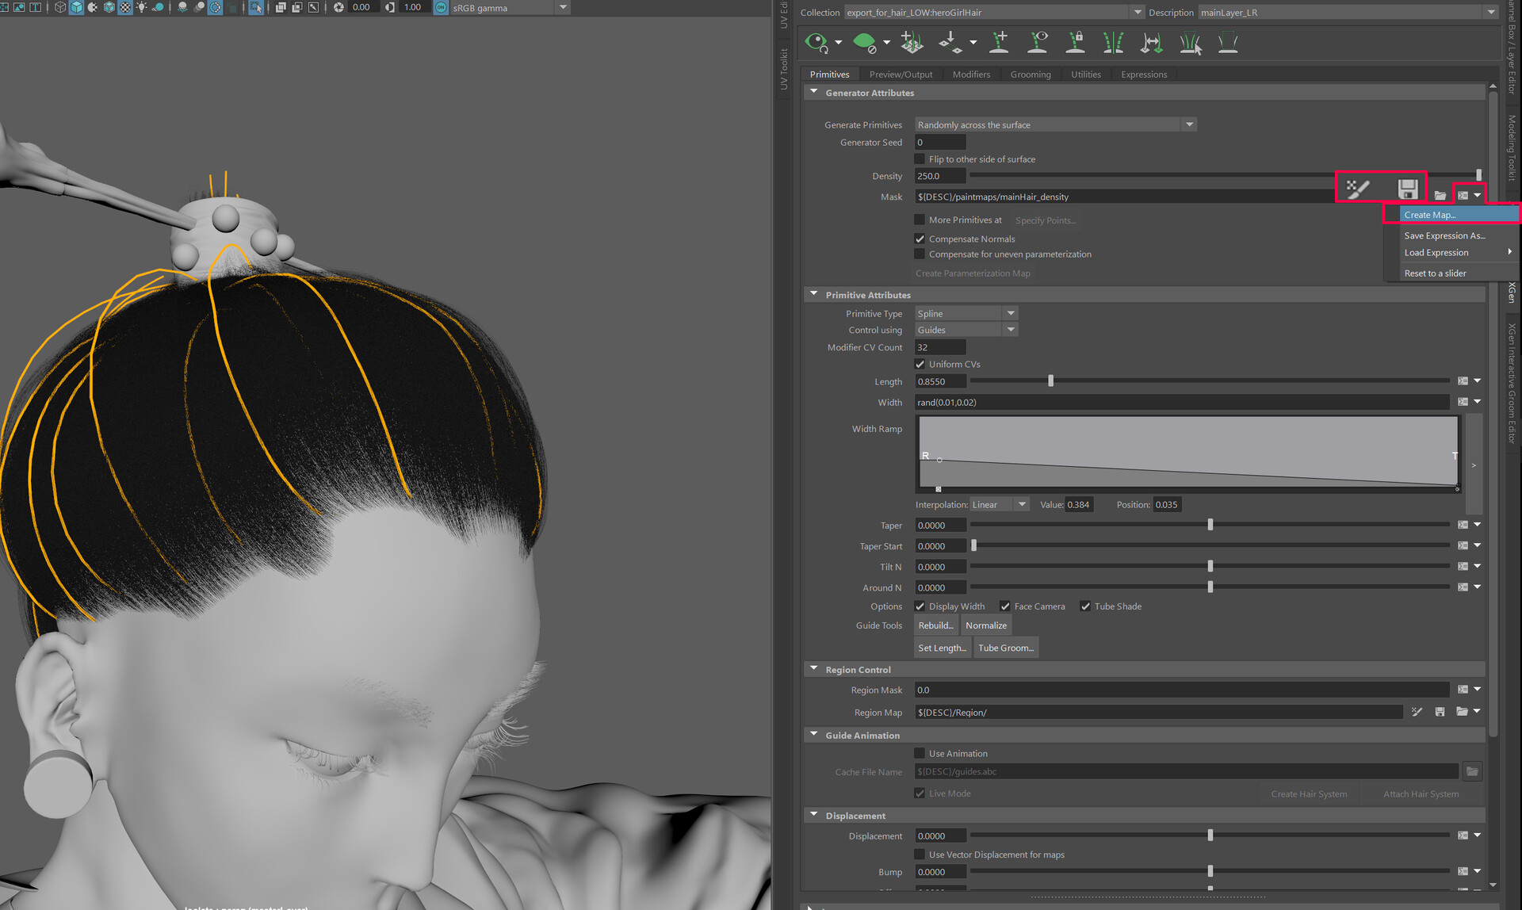The height and width of the screenshot is (910, 1522).
Task: Toggle the Face Camera option
Action: tap(1005, 606)
